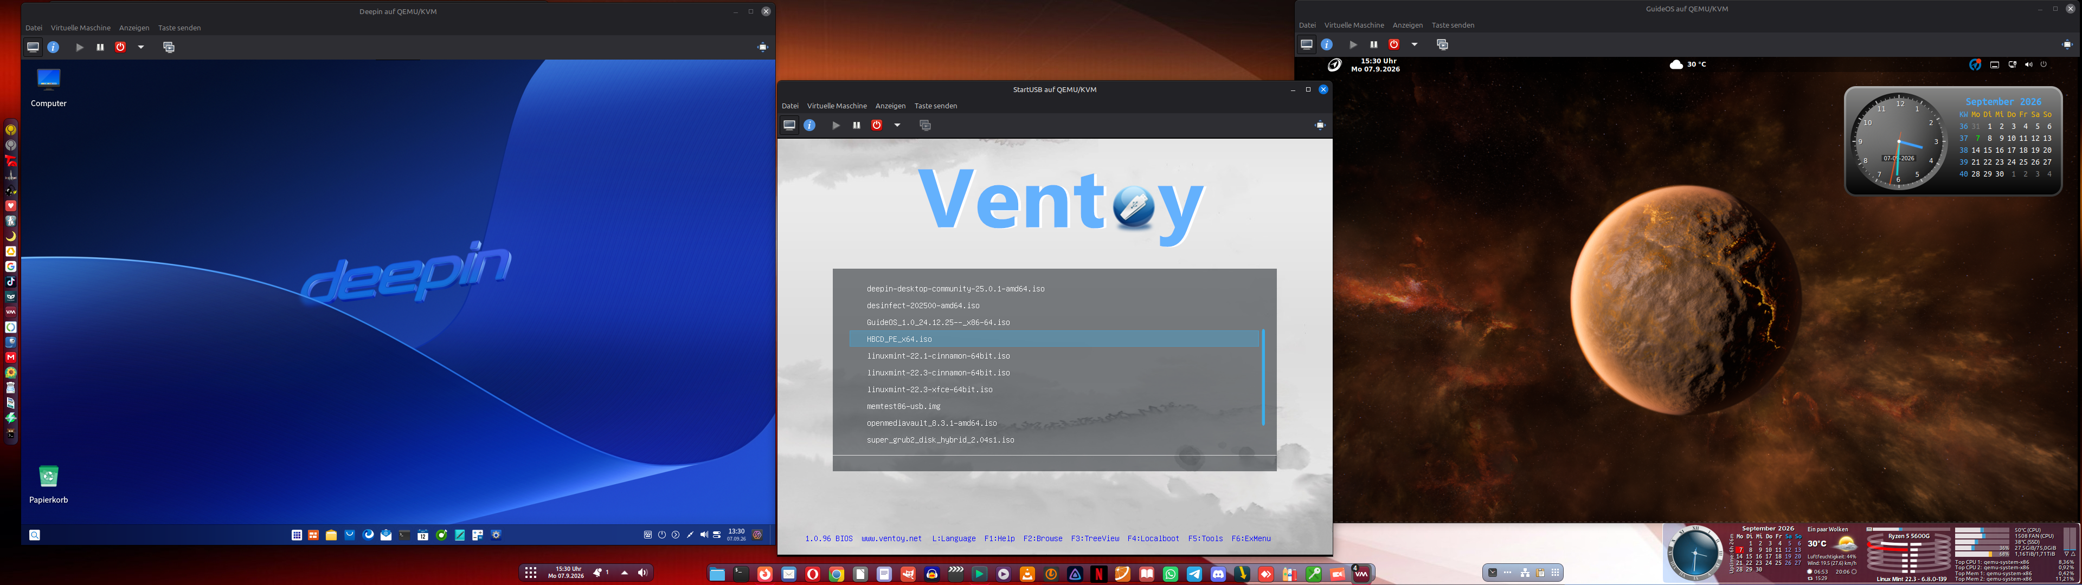Image resolution: width=2082 pixels, height=585 pixels.
Task: Expand shutdown options dropdown in StartUSB window
Action: 897,125
